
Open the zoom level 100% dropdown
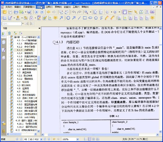click(77, 139)
